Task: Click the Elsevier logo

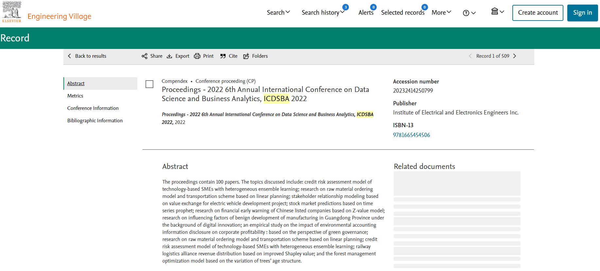Action: [12, 12]
